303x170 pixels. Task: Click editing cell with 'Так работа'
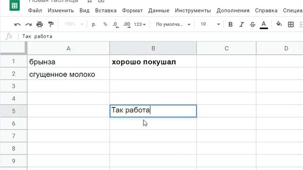153,111
